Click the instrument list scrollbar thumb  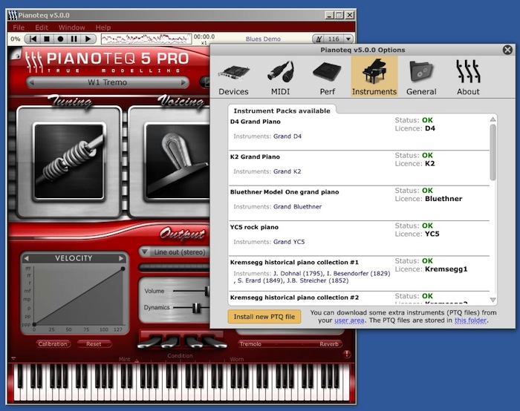pyautogui.click(x=493, y=152)
